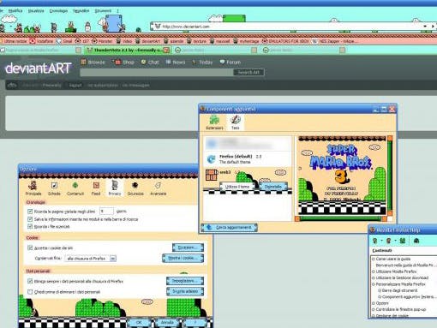
Task: Open the Chat icon on deviantART
Action: (143, 62)
